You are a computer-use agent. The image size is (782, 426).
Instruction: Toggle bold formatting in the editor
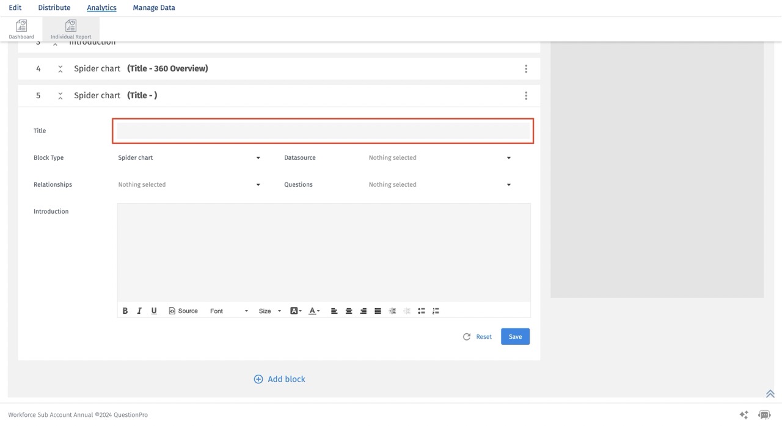point(125,311)
